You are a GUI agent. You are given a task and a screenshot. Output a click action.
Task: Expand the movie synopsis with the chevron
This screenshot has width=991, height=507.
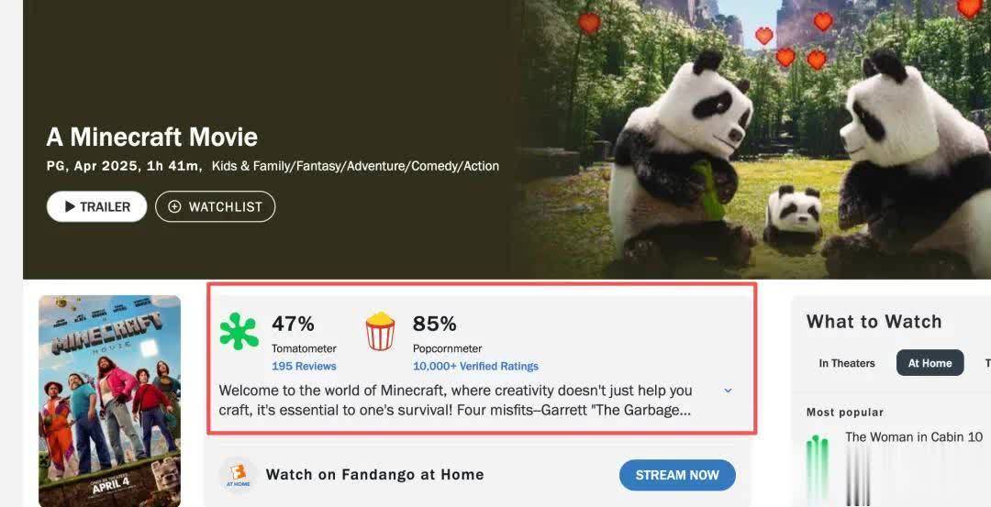point(728,391)
